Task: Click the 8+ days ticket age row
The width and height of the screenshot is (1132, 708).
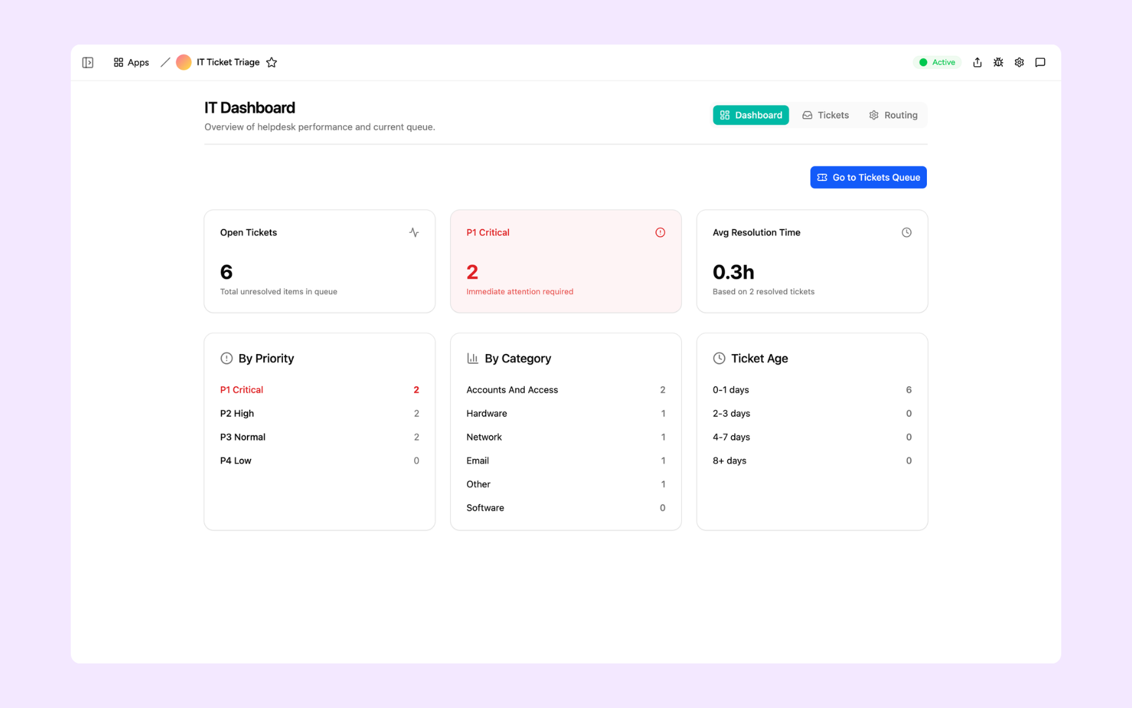Action: (x=812, y=461)
